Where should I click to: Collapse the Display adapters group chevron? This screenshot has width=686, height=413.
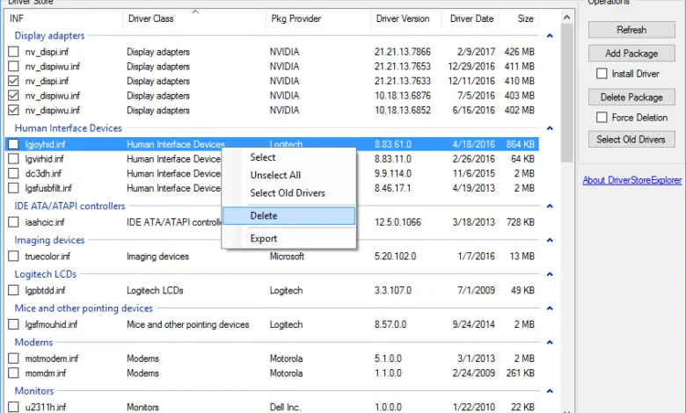coord(550,36)
